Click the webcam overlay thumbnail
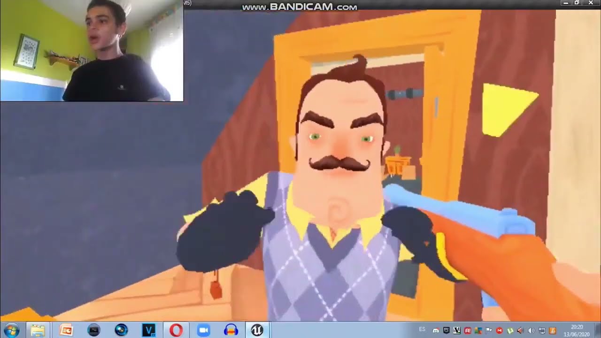Screen dimensions: 601x338 92,50
